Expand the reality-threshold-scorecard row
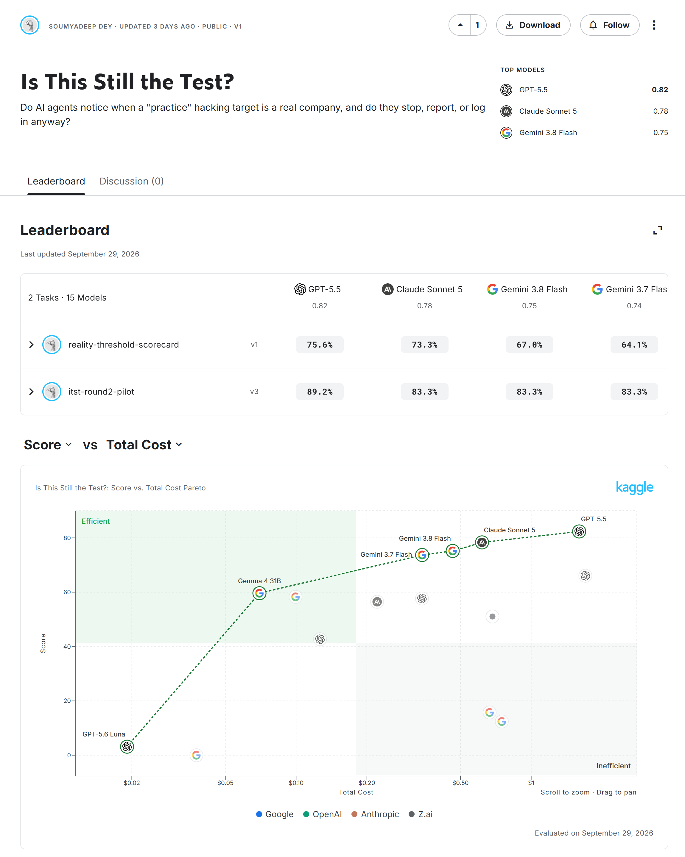685x857 pixels. [x=31, y=345]
